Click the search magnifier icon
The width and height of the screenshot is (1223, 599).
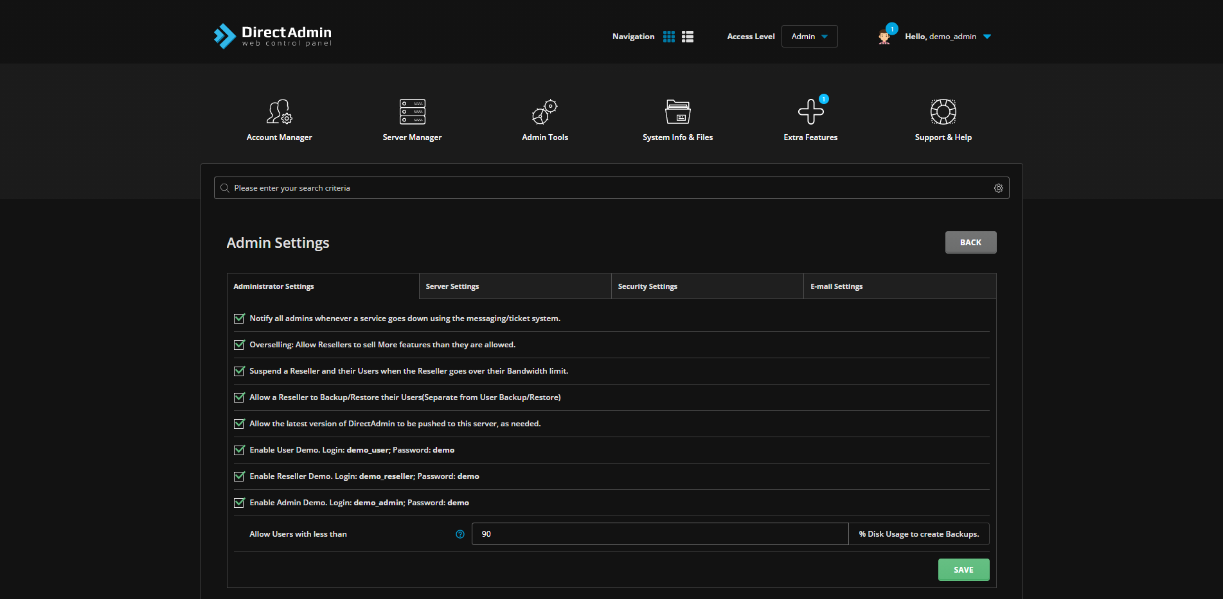(225, 188)
